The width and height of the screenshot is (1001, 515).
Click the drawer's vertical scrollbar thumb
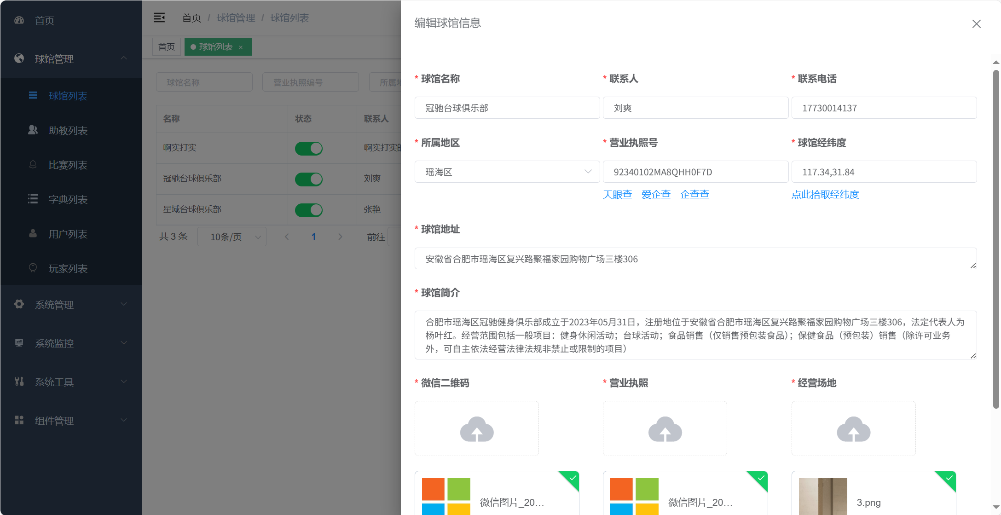point(996,239)
